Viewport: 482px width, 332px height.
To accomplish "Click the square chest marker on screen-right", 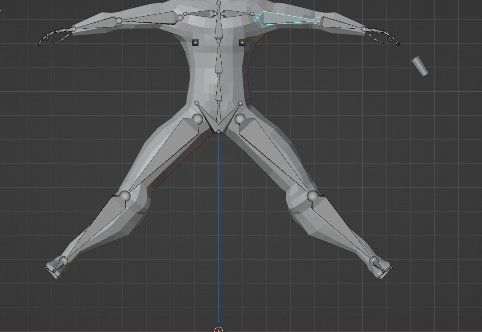I will coord(242,42).
